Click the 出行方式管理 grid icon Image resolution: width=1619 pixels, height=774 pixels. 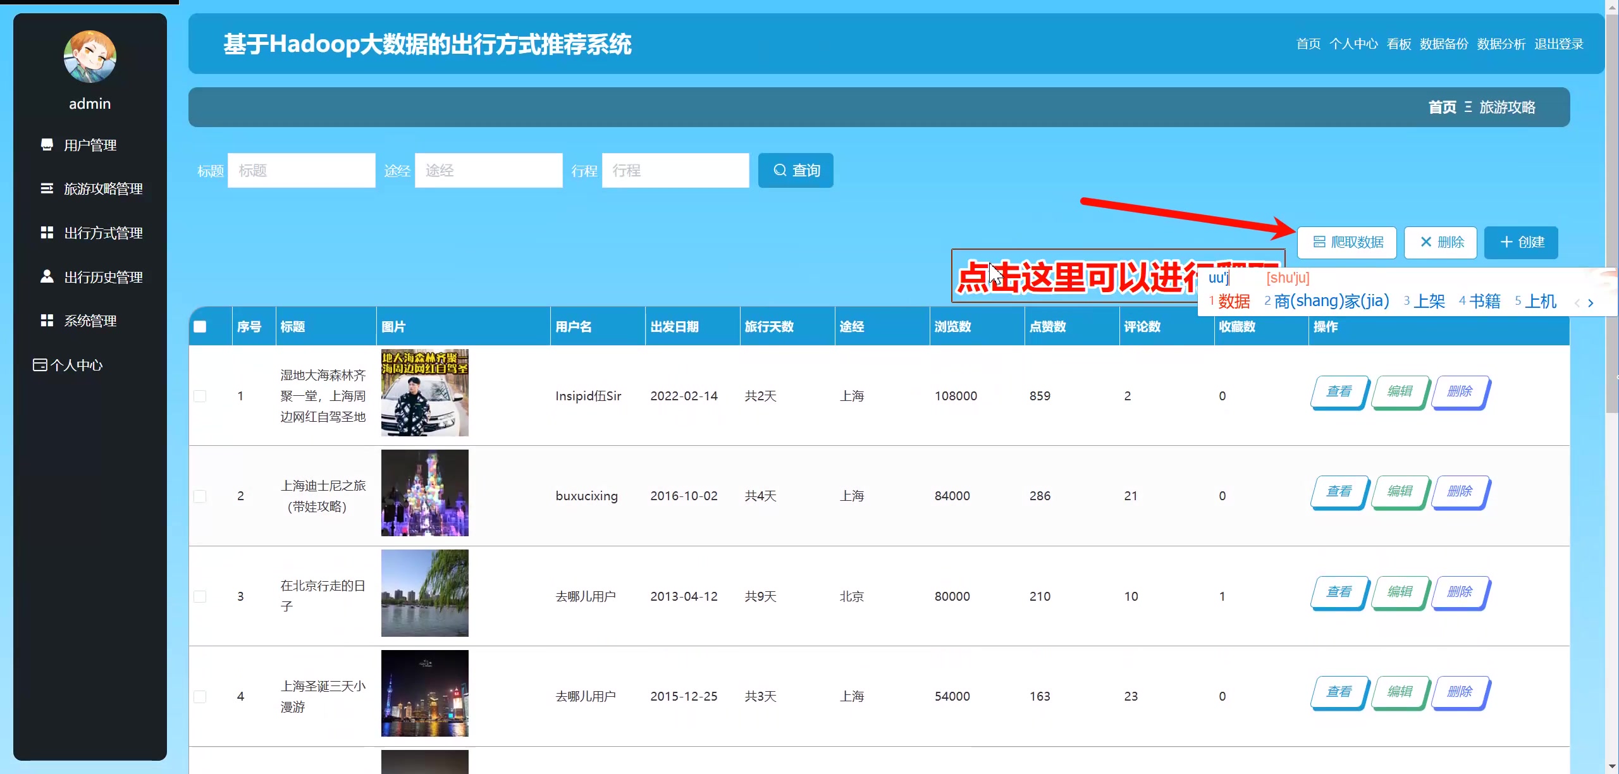(47, 233)
